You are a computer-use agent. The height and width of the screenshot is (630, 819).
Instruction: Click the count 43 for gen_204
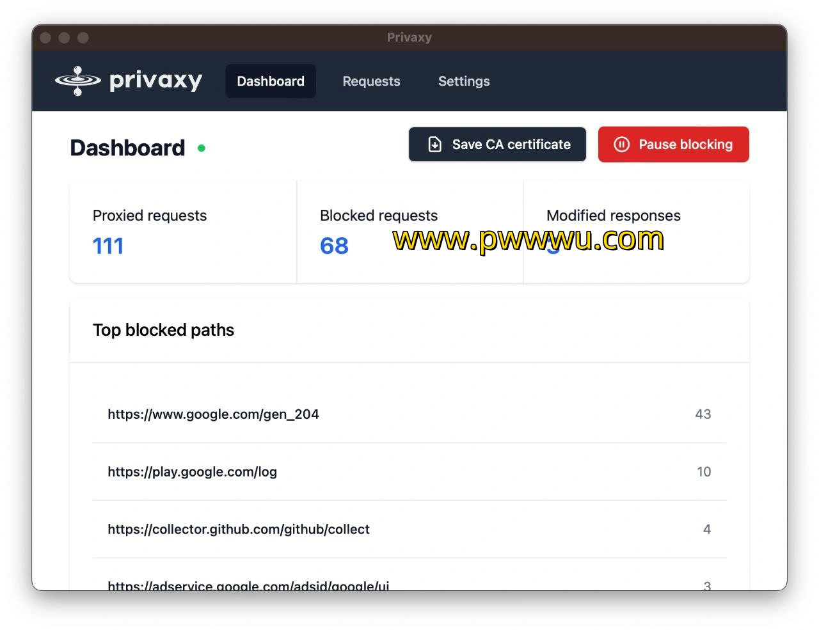coord(703,414)
